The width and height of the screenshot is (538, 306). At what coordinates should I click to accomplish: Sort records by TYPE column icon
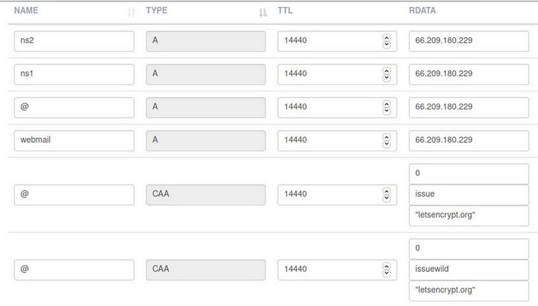coord(262,12)
